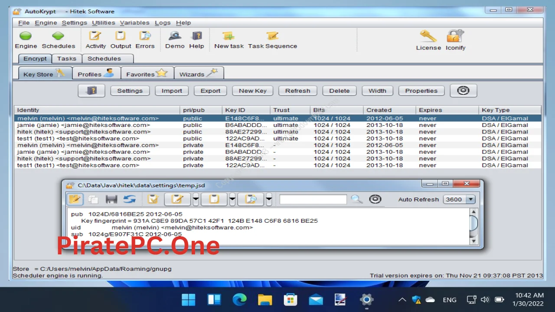Click the blue refresh arrows in temp.jsd window

(x=129, y=199)
